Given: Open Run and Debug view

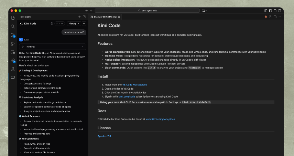Looking at the screenshot, I should (x=13, y=44).
